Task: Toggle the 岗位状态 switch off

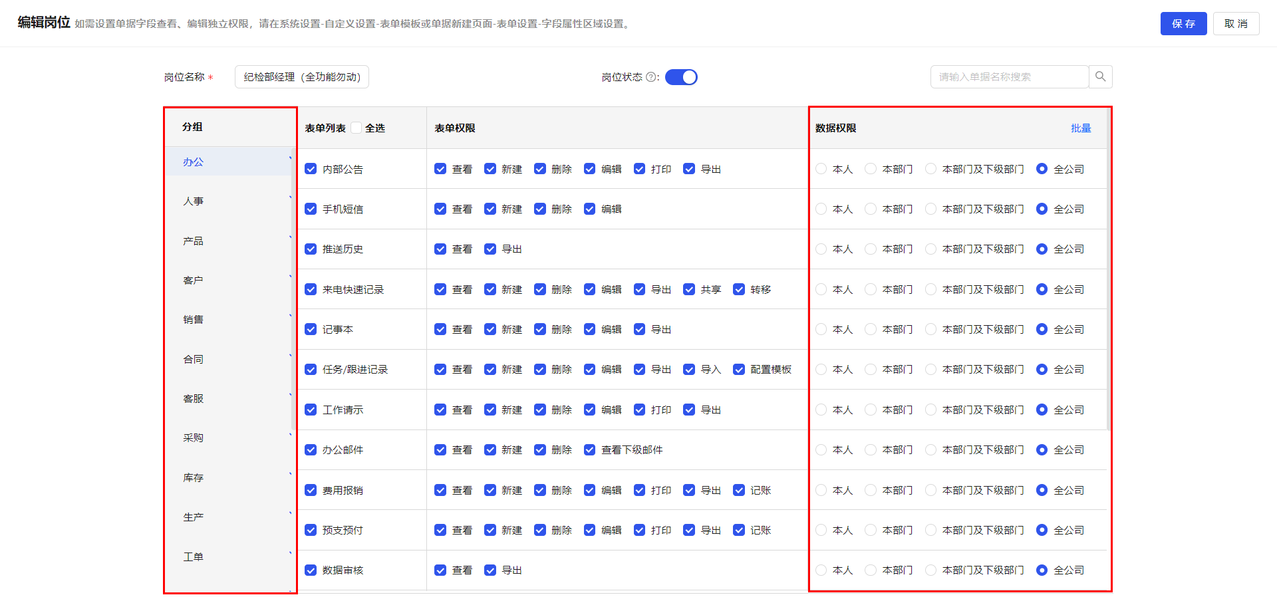Action: pyautogui.click(x=681, y=77)
